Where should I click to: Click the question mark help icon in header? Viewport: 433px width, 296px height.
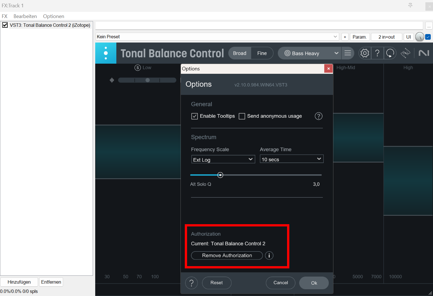click(377, 53)
